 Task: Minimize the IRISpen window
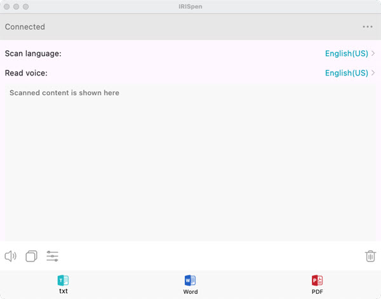tap(17, 6)
